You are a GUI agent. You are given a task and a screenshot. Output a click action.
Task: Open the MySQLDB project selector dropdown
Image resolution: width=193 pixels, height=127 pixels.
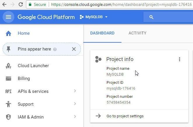click(94, 17)
